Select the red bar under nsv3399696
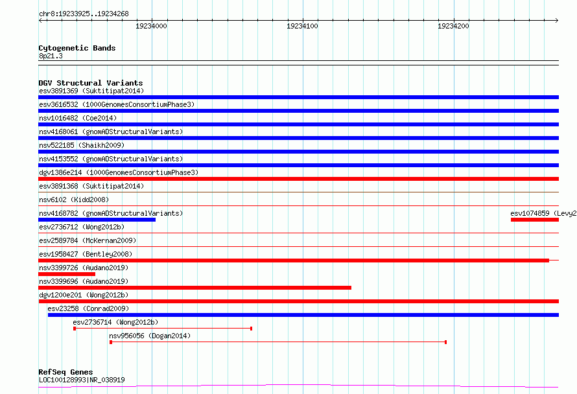 194,288
